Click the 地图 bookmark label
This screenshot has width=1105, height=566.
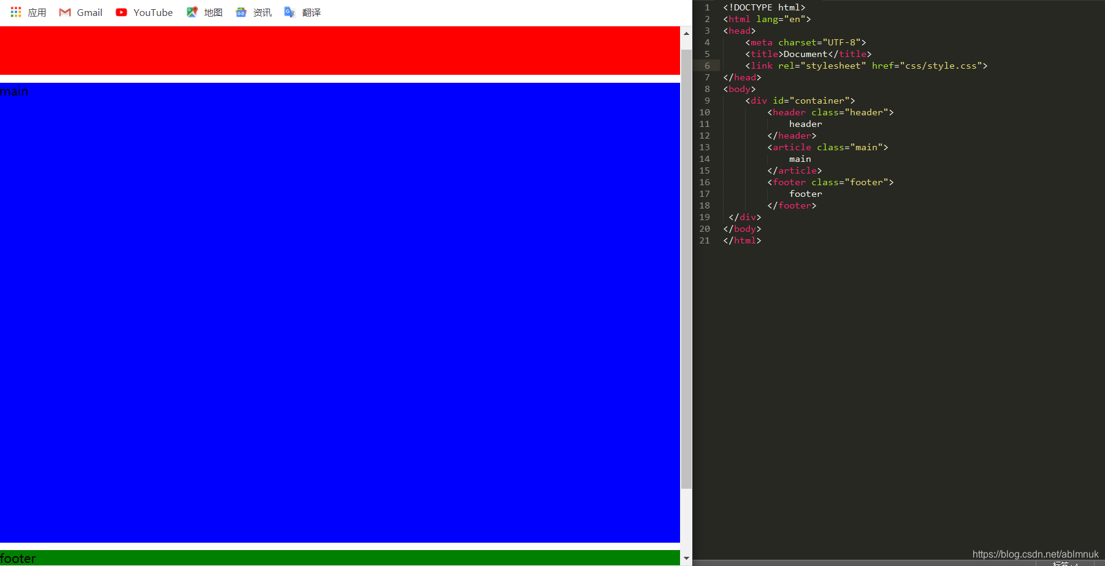click(x=213, y=12)
